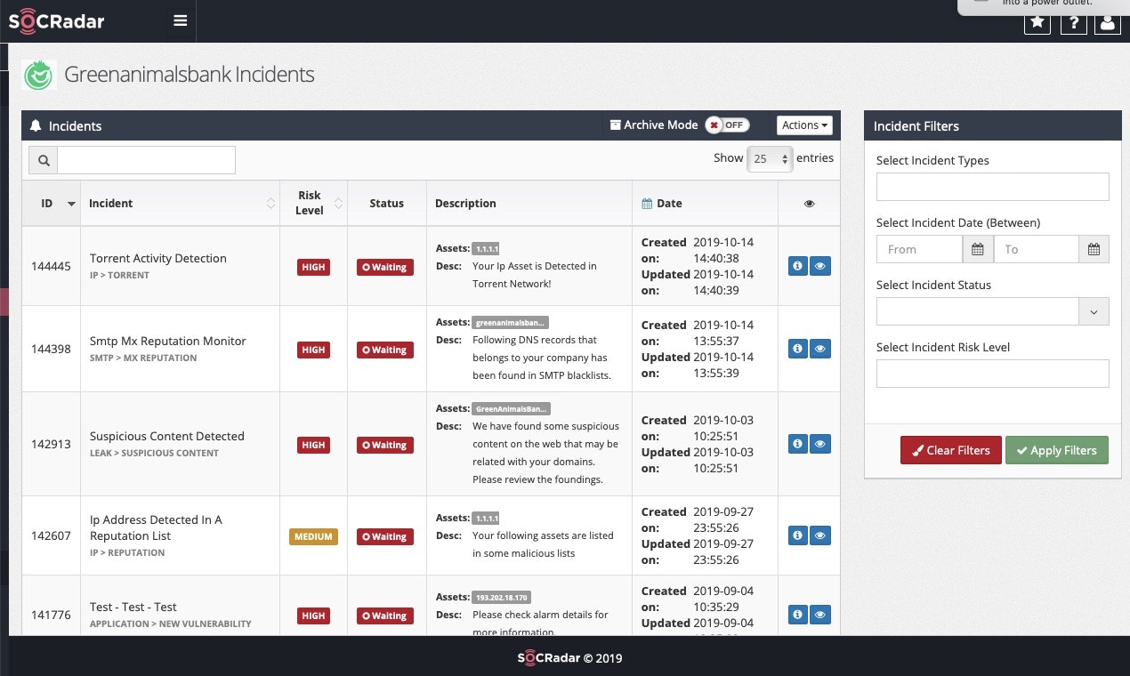Viewport: 1130px width, 676px height.
Task: Open the Select Incident Status dropdown
Action: (x=1094, y=311)
